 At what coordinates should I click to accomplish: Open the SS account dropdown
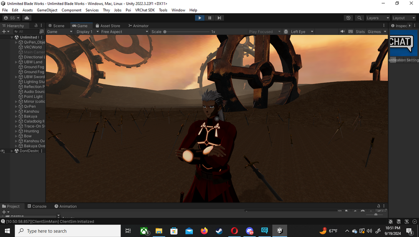12,18
